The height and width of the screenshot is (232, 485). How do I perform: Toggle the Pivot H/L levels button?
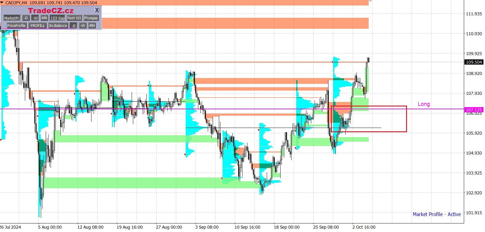(74, 18)
